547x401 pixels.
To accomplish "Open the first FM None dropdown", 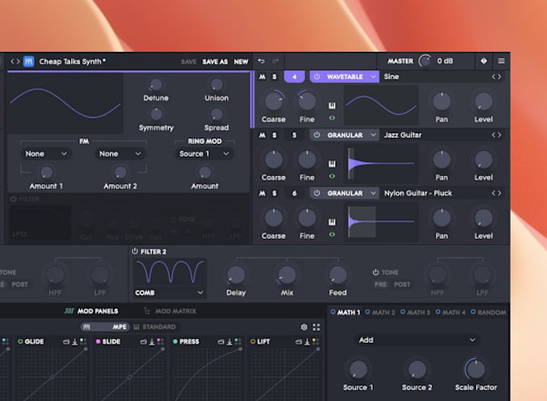I will 46,154.
